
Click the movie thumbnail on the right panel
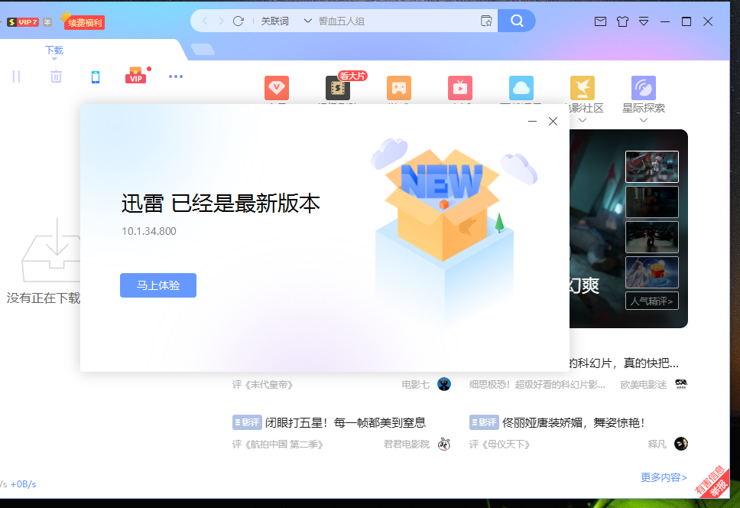(x=651, y=166)
